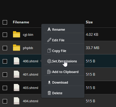Image resolution: width=116 pixels, height=107 pixels.
Task: Click the pencil icon beside Edit File
Action: coord(49,40)
